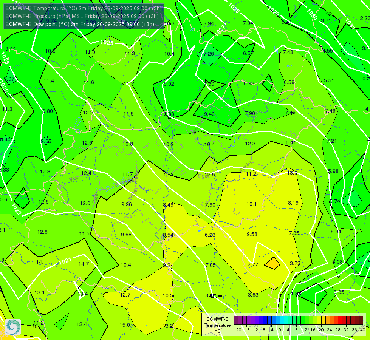Viewport: 370px width, 340px height.
Task: Click the dew point value 3.08
Action: pos(337,262)
